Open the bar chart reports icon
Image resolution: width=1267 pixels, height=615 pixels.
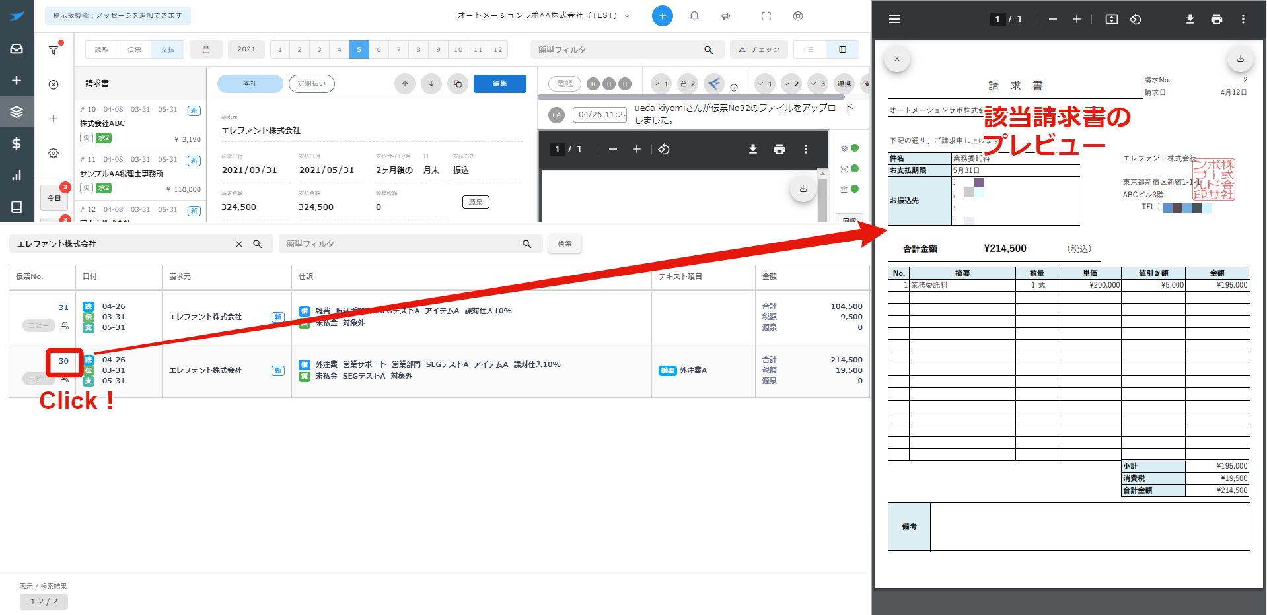click(17, 176)
